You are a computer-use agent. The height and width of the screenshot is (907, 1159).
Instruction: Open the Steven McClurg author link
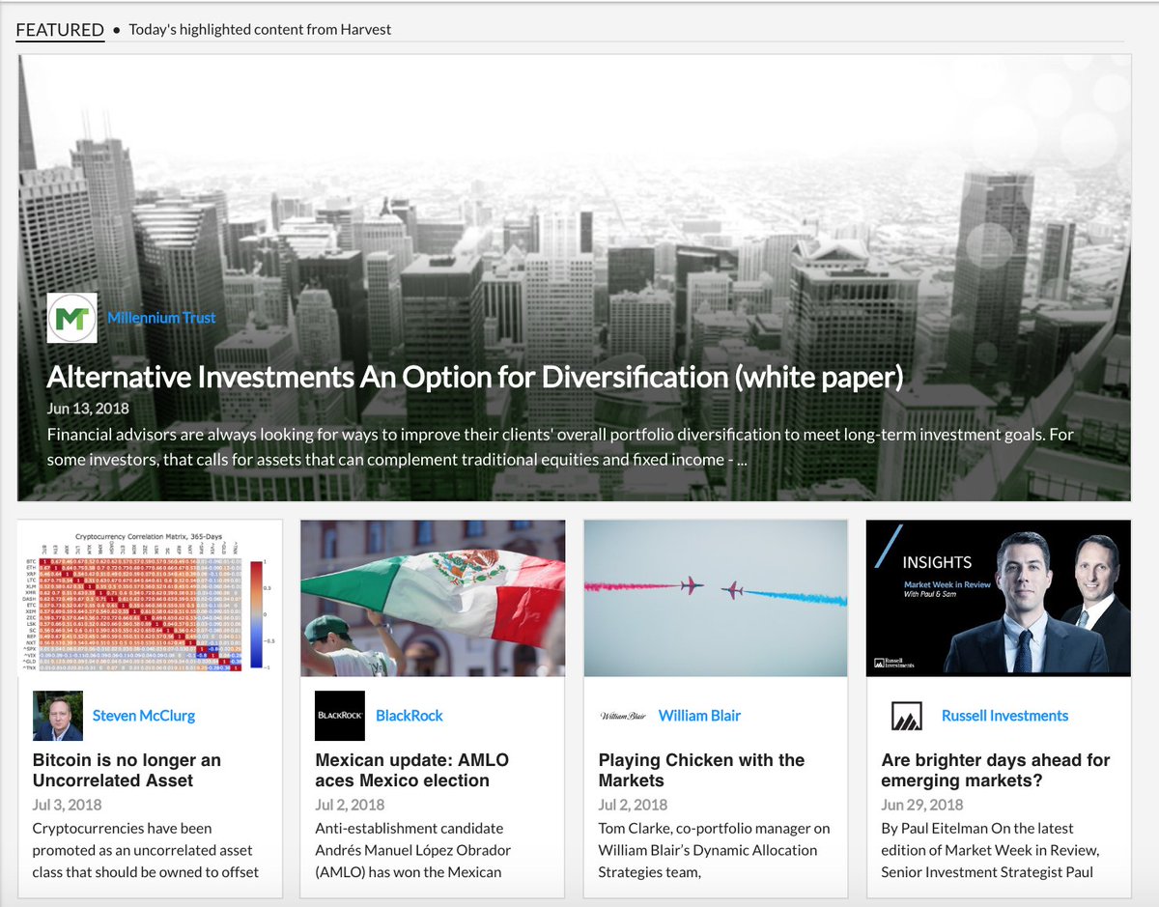(144, 716)
